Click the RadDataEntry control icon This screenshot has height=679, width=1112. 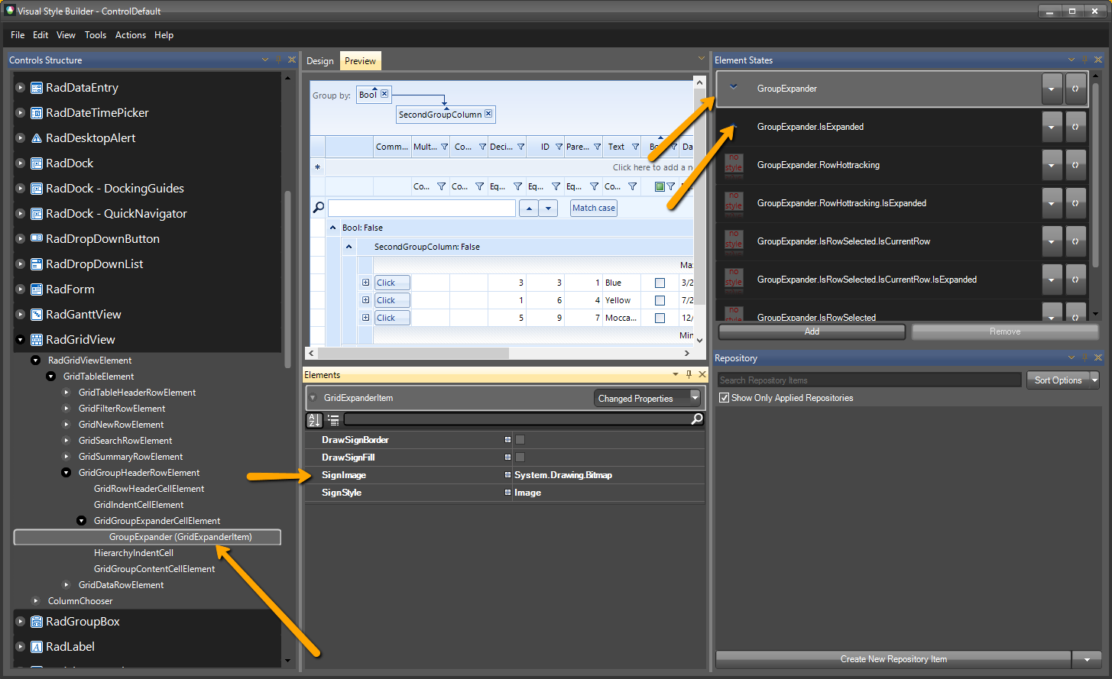37,88
